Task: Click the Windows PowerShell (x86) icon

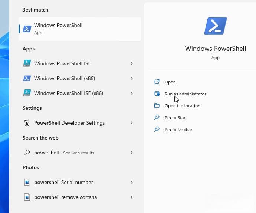Action: pyautogui.click(x=27, y=78)
